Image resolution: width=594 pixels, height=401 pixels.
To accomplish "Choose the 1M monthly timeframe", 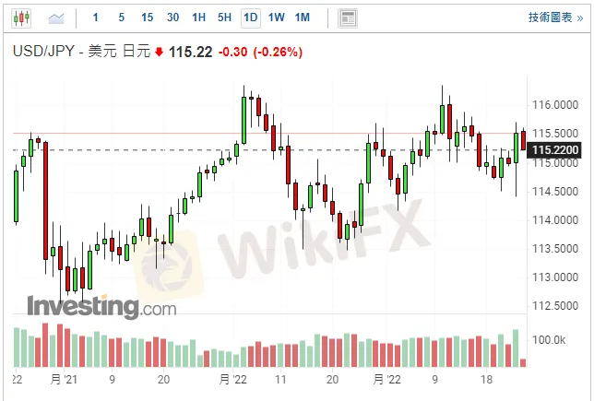I will coord(302,18).
